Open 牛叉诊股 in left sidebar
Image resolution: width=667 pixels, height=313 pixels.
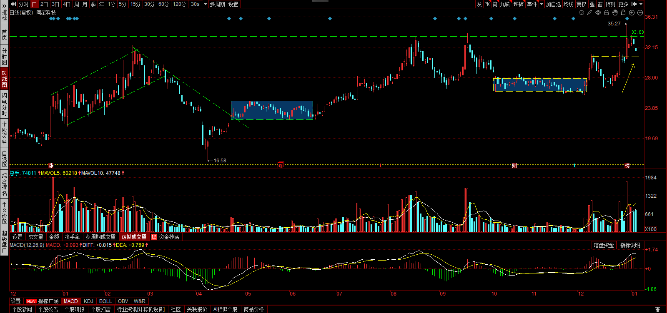pos(4,213)
